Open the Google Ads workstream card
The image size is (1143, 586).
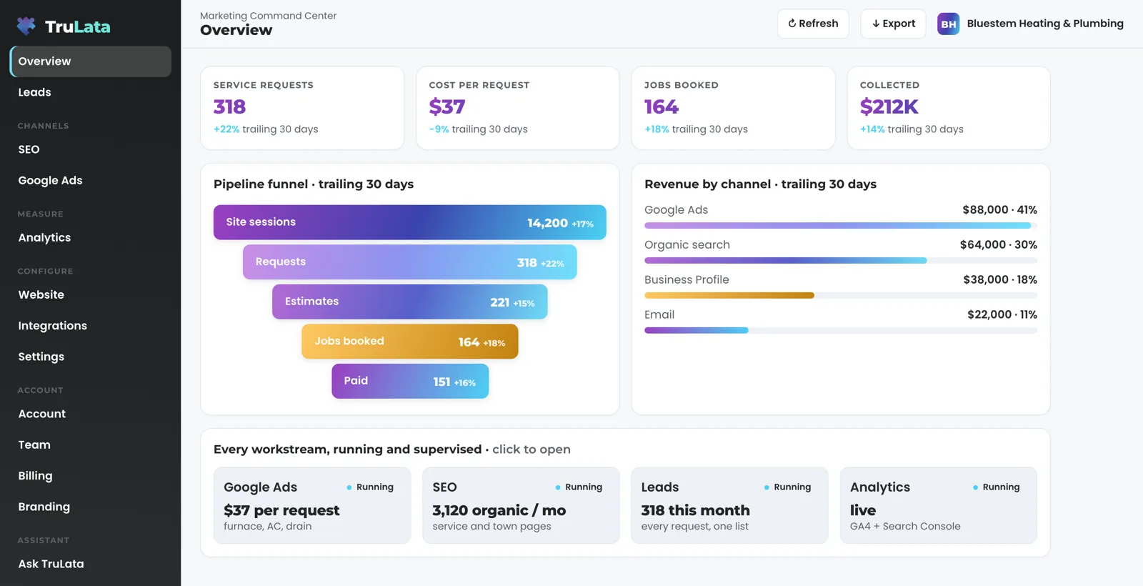312,505
